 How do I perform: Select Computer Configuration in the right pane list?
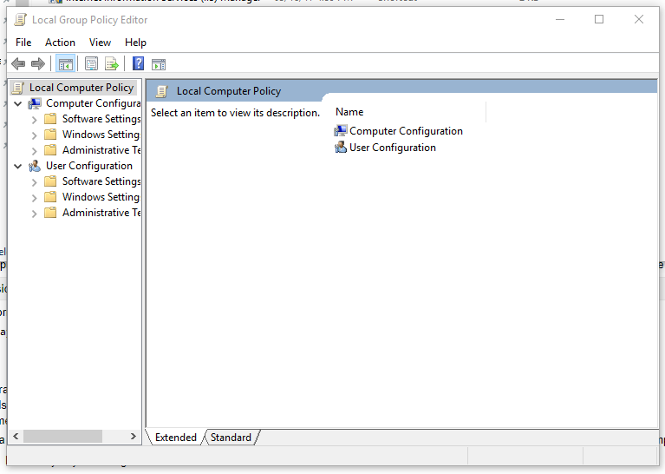(406, 131)
